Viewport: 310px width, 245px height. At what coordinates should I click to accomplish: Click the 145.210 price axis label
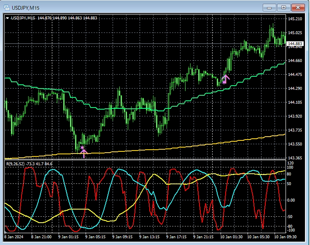[295, 19]
